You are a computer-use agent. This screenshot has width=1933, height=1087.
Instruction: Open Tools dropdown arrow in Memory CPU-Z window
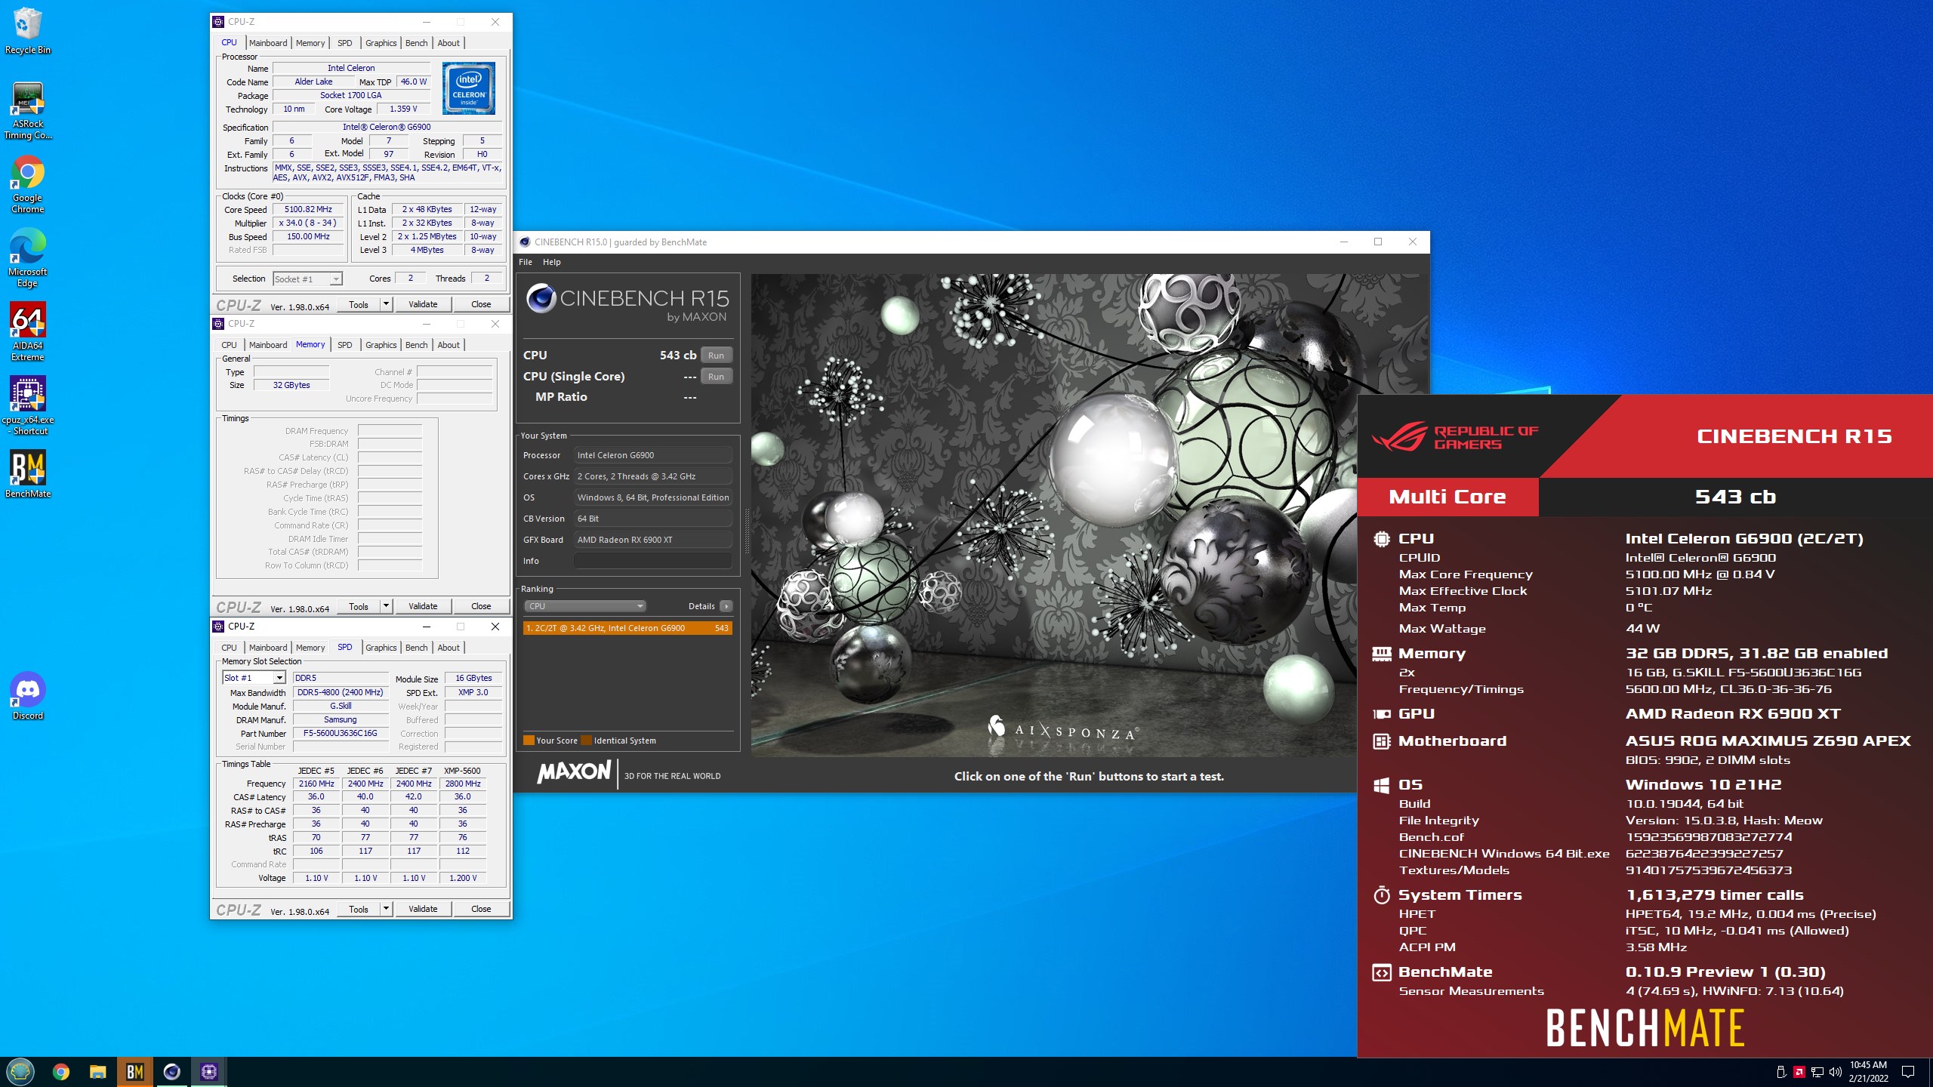pyautogui.click(x=386, y=606)
